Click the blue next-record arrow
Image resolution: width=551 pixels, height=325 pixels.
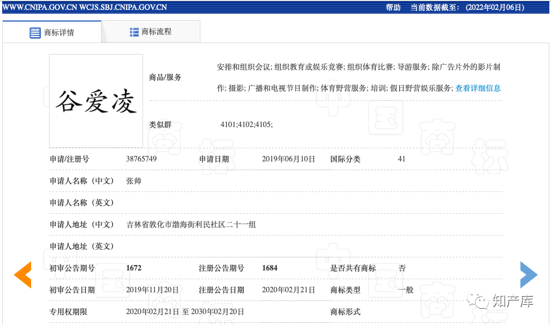point(528,274)
